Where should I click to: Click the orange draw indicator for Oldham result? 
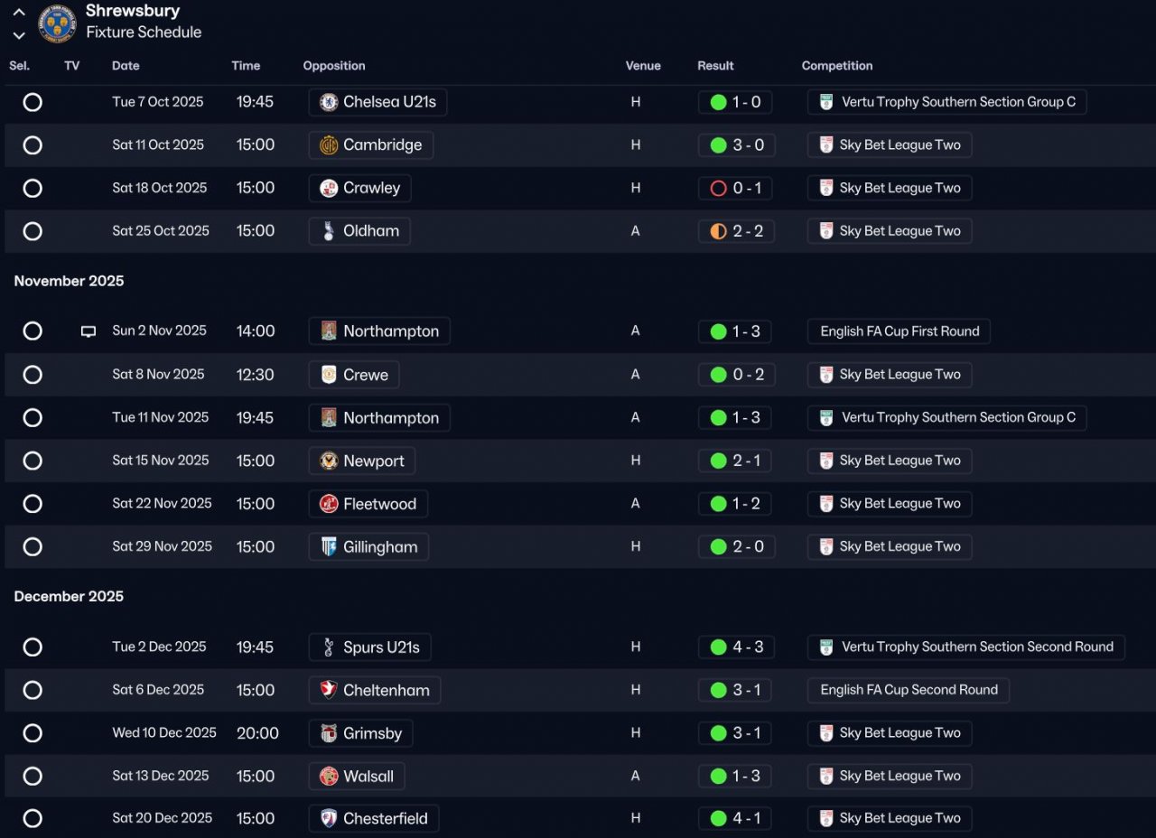719,232
